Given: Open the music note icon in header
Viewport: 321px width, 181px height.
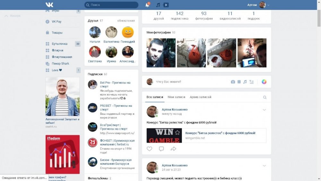Looking at the screenshot, I should [158, 5].
